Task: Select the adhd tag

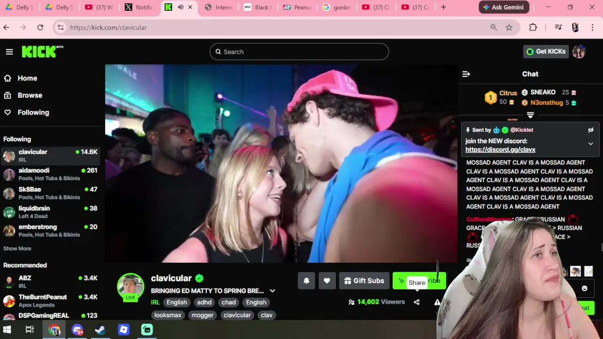Action: click(x=204, y=302)
